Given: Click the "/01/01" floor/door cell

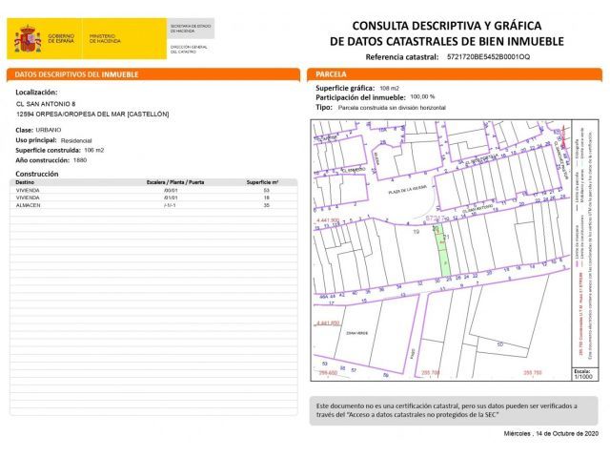Looking at the screenshot, I should click(171, 198).
